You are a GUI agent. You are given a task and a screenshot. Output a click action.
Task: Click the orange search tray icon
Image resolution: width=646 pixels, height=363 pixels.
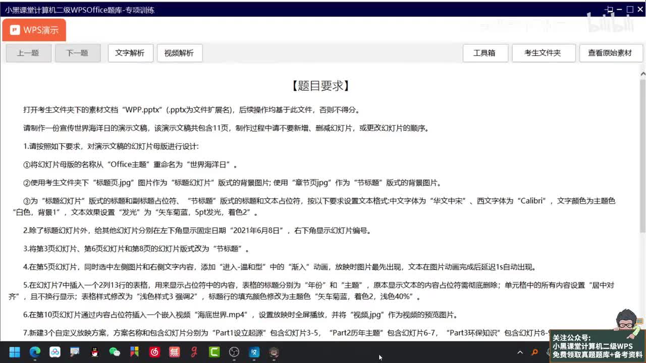(x=535, y=352)
